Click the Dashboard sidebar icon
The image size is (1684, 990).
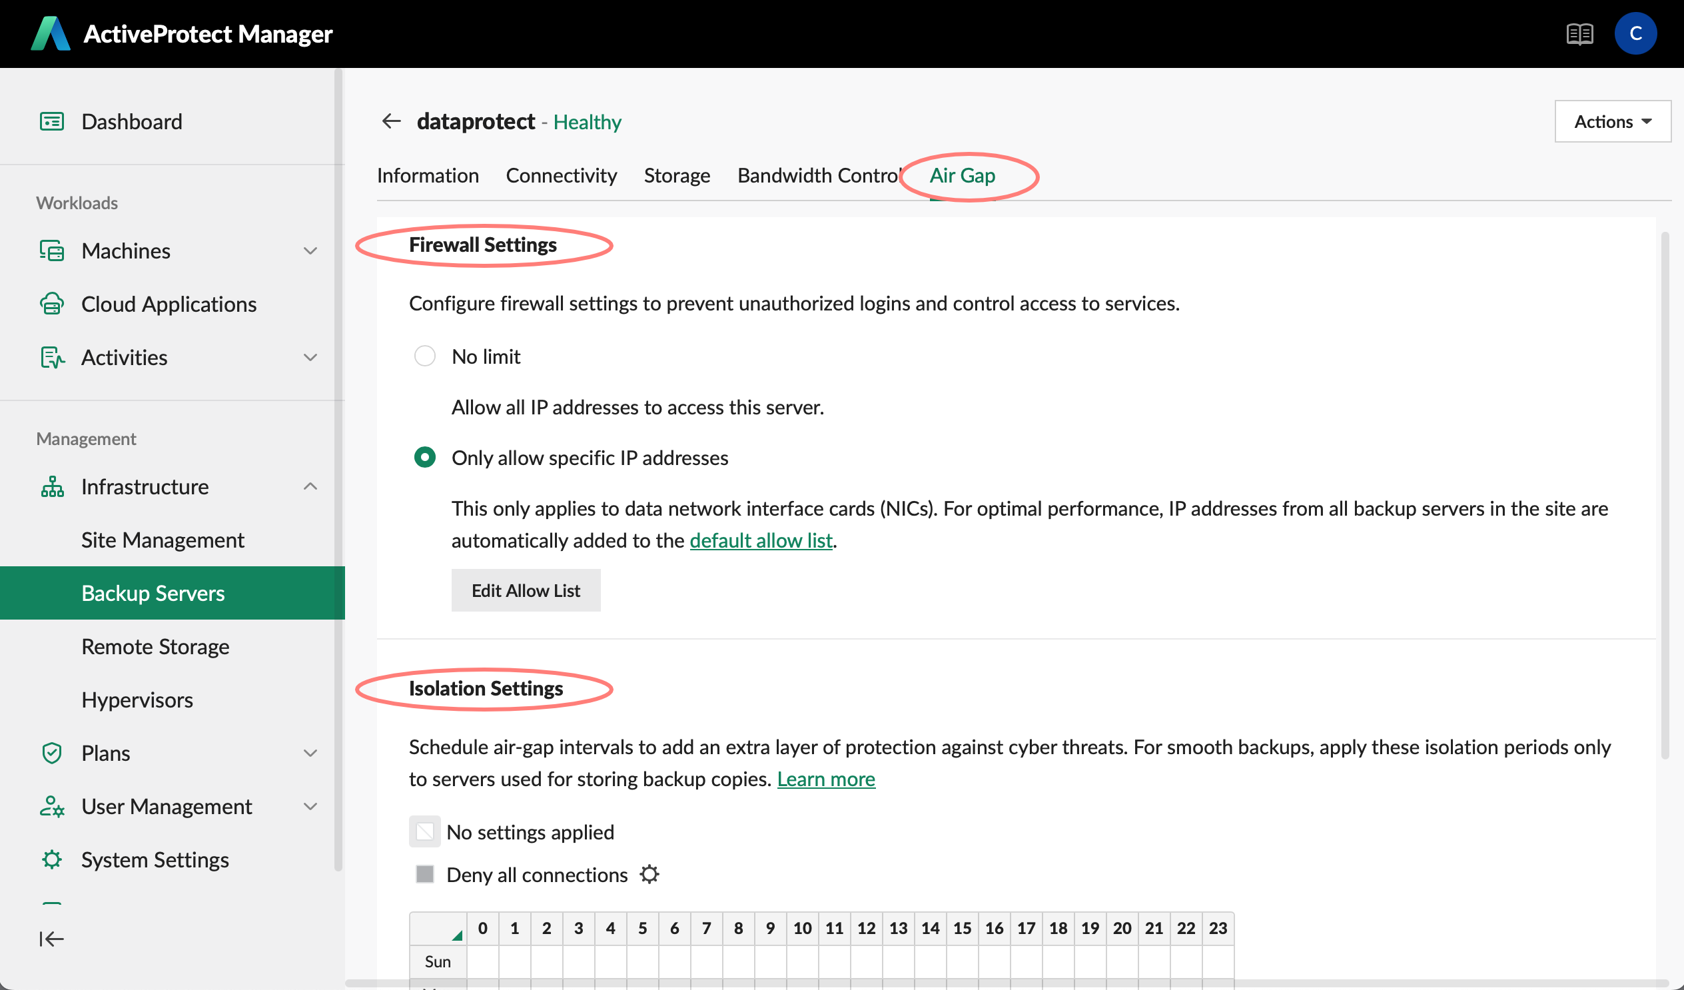pyautogui.click(x=51, y=122)
